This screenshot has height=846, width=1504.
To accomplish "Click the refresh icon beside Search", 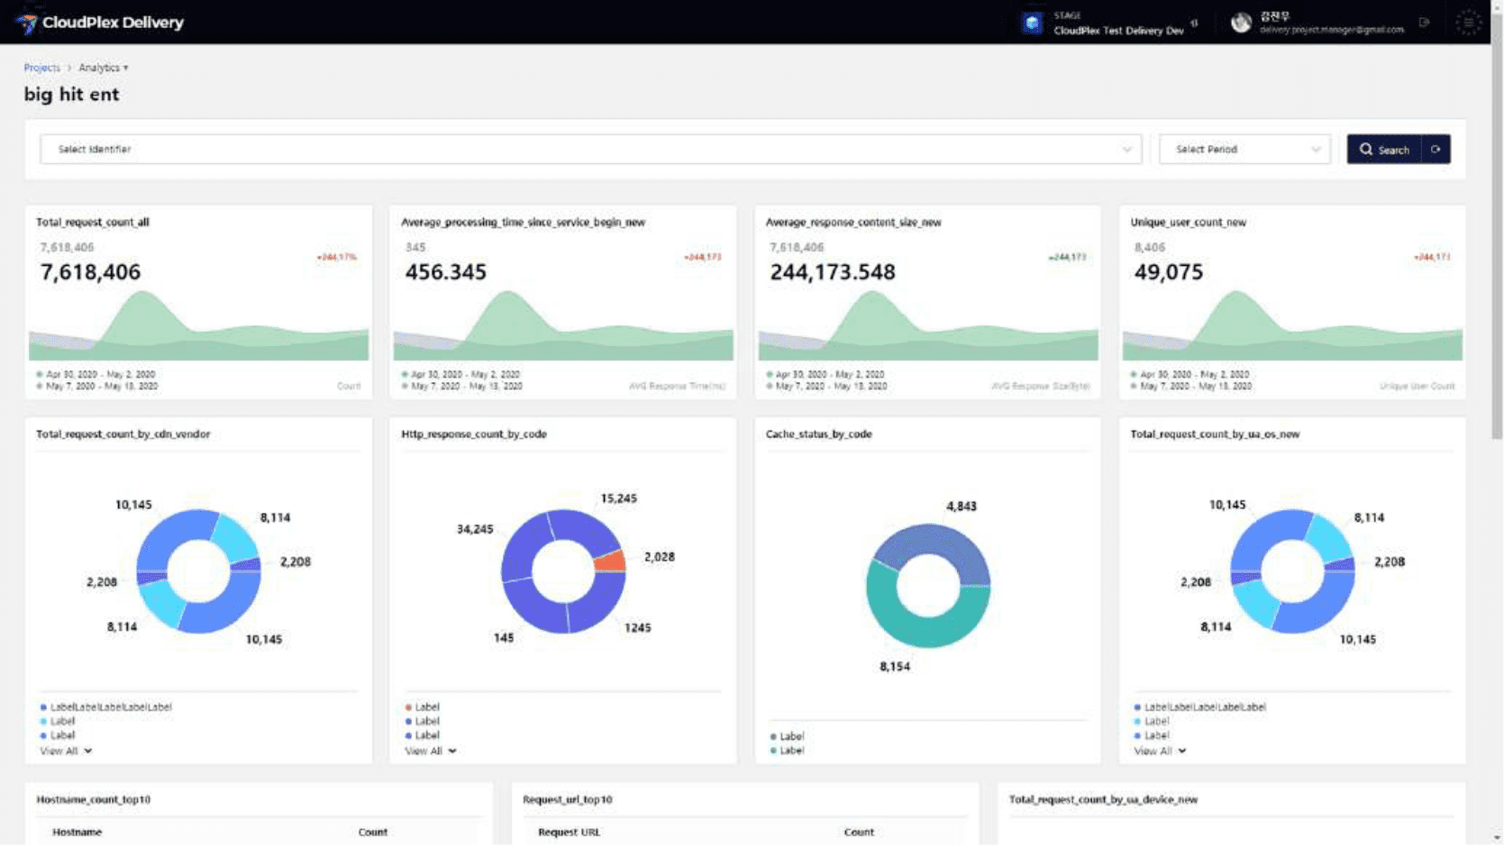I will click(x=1436, y=150).
